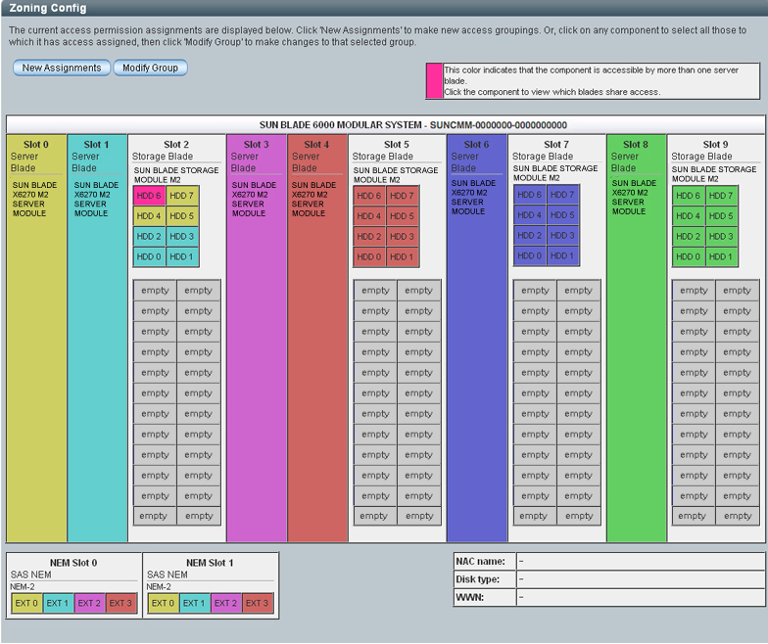Click the NEM Slot 1 heading
The height and width of the screenshot is (644, 768).
coord(210,564)
